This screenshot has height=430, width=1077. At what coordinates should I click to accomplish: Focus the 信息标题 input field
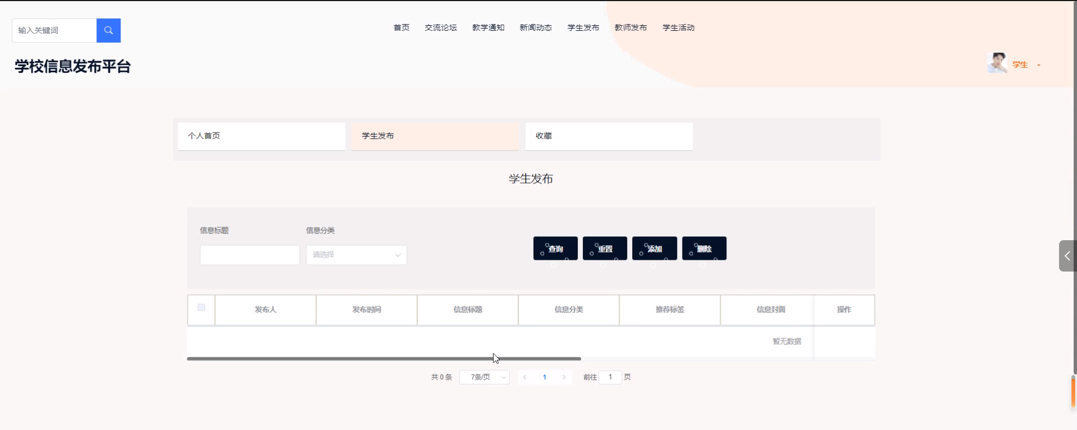250,255
